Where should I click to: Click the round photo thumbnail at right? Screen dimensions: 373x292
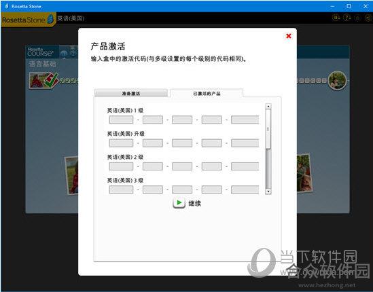tap(337, 80)
